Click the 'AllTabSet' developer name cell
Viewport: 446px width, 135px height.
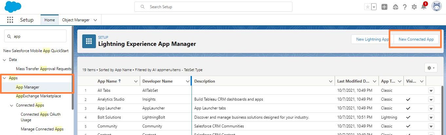[x=151, y=90]
